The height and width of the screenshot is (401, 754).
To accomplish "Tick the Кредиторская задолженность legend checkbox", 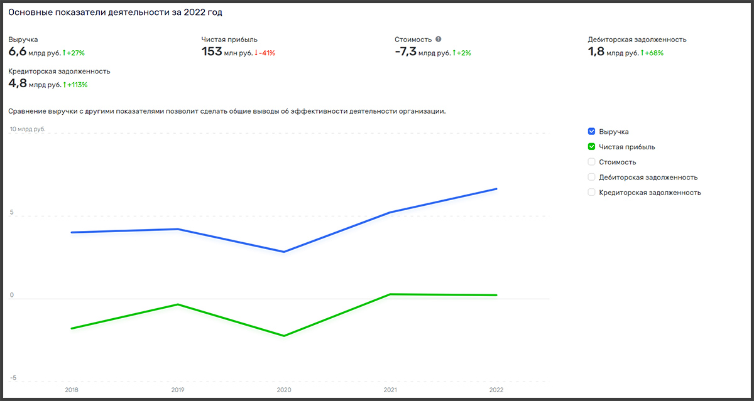I will coord(591,193).
